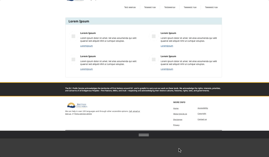Viewport: 269px width, 157px height.
Task: Open the 'Test eeenav' navigation item
Action: (130, 7)
